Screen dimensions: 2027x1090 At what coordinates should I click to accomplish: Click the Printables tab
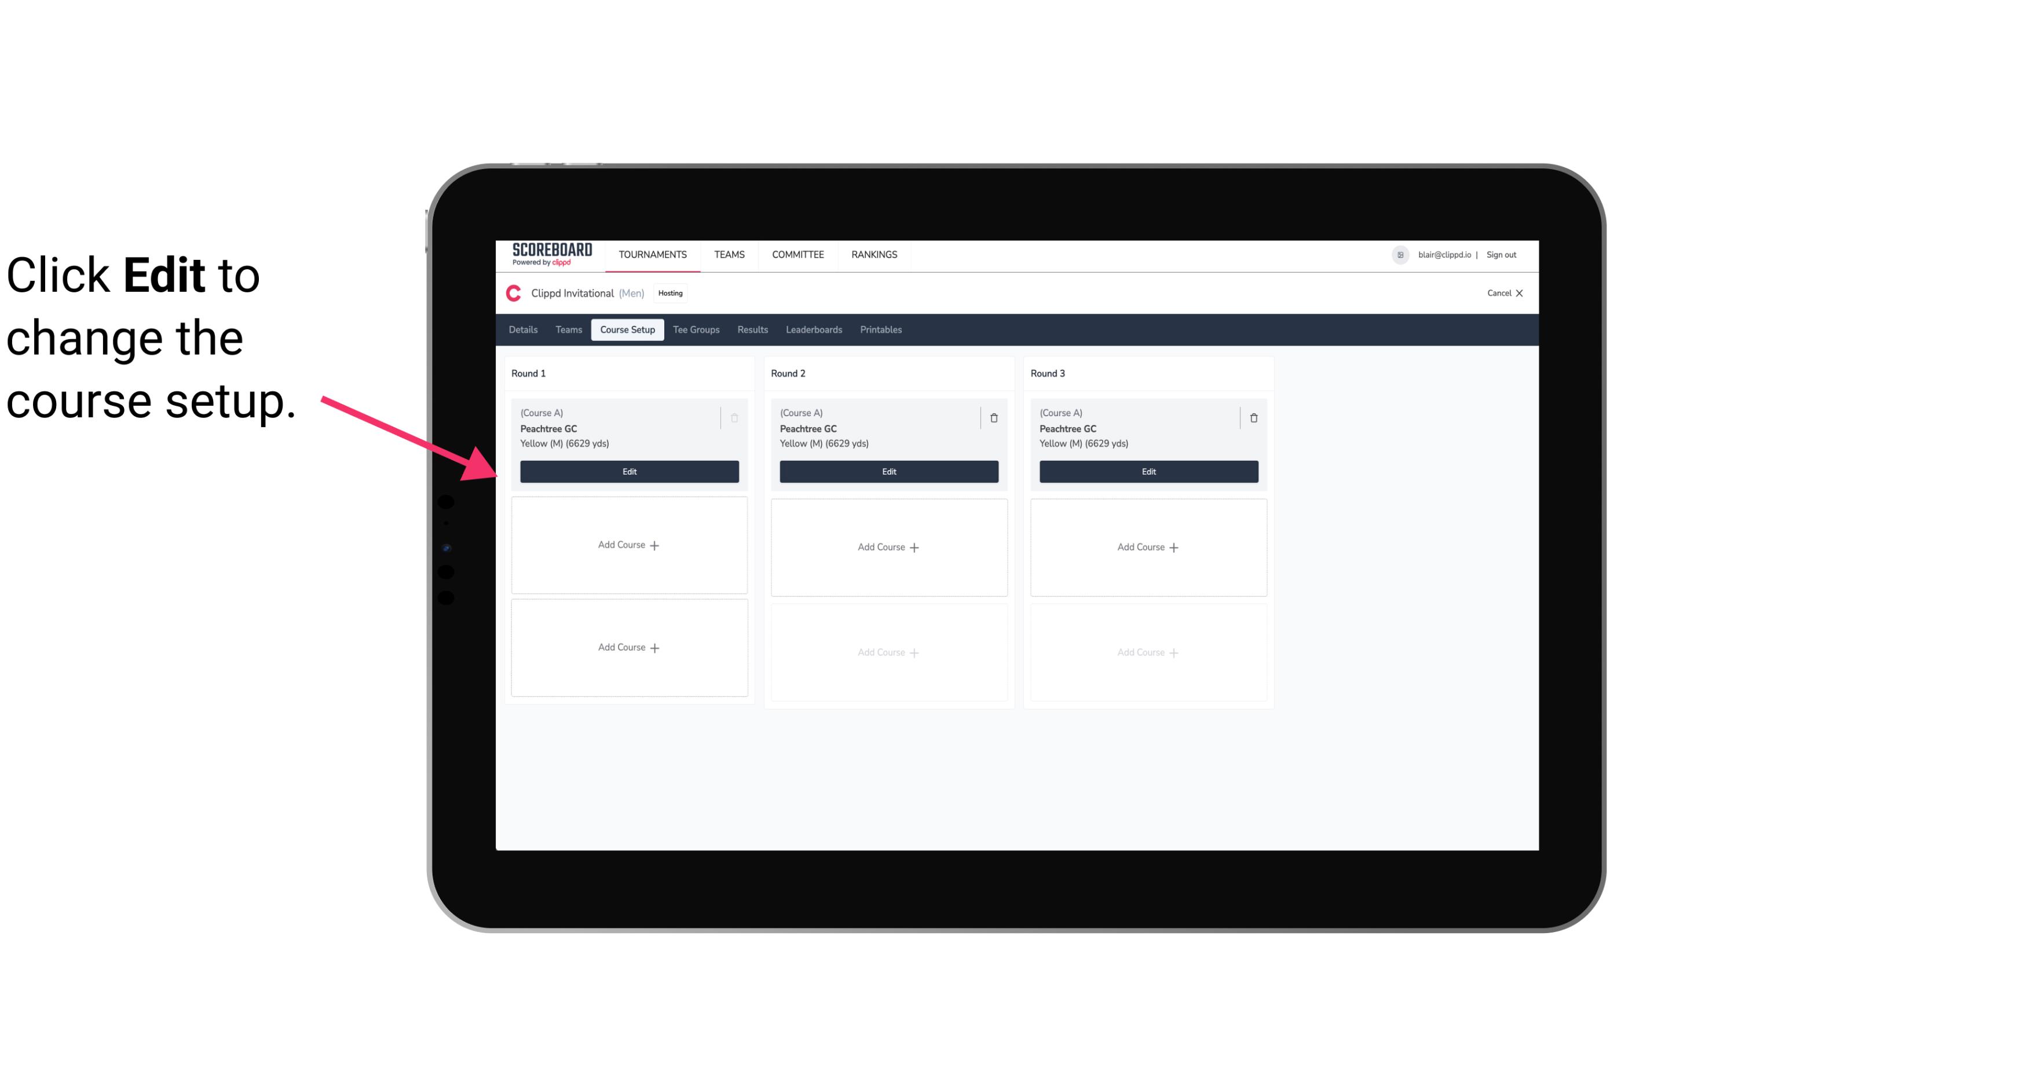(x=881, y=329)
